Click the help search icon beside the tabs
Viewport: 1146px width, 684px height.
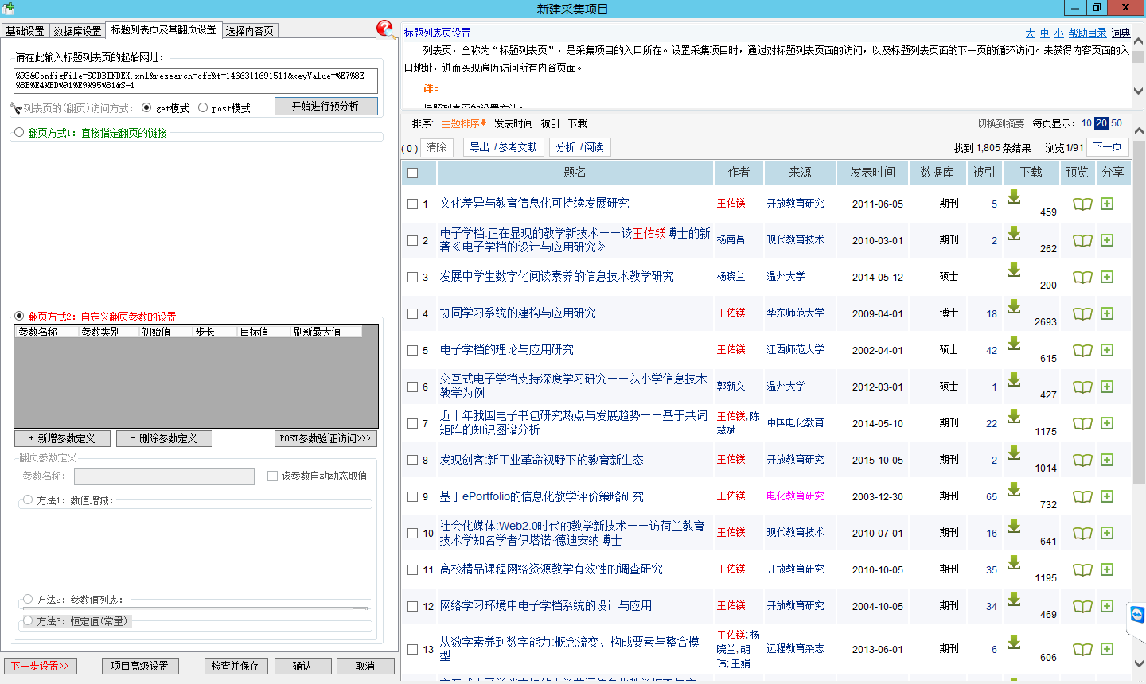[x=386, y=29]
